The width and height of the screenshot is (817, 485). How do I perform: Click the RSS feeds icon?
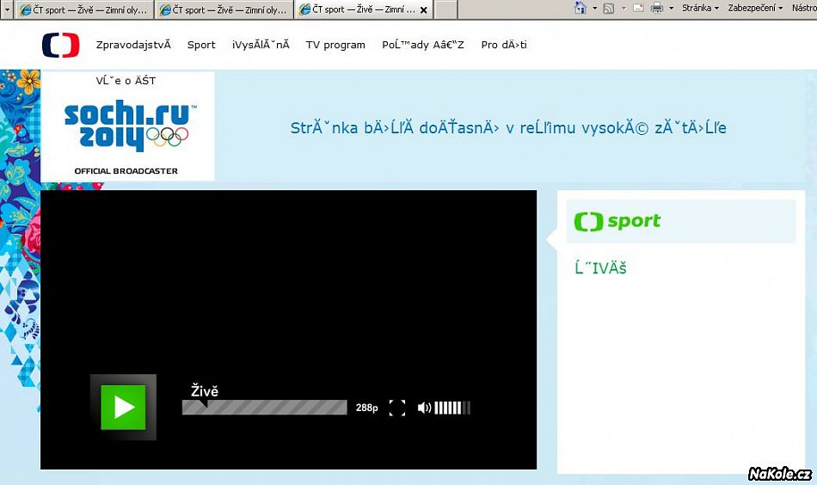(x=609, y=9)
